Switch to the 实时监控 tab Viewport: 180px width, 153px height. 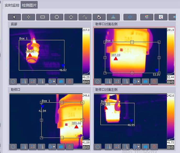12,5
